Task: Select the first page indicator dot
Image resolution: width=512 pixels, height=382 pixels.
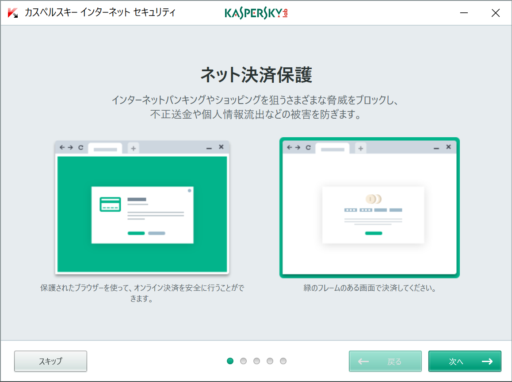Action: 230,361
